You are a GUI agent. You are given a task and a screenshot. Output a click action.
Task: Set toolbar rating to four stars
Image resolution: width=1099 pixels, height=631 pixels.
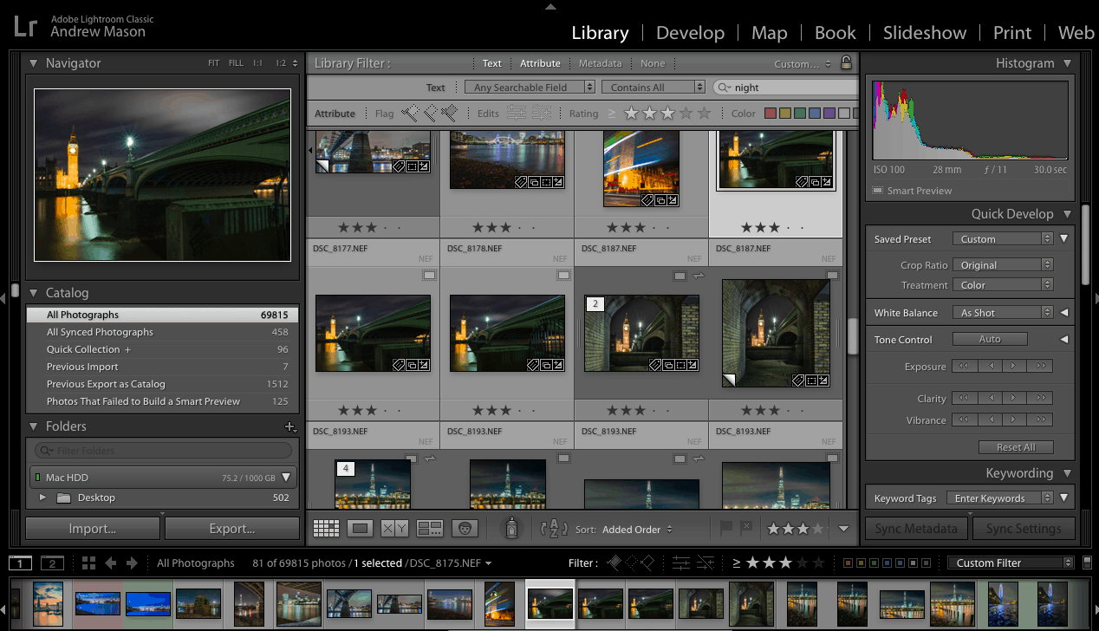pyautogui.click(x=819, y=528)
